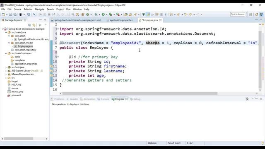Open the Project menu
The image size is (265, 149).
click(x=60, y=9)
